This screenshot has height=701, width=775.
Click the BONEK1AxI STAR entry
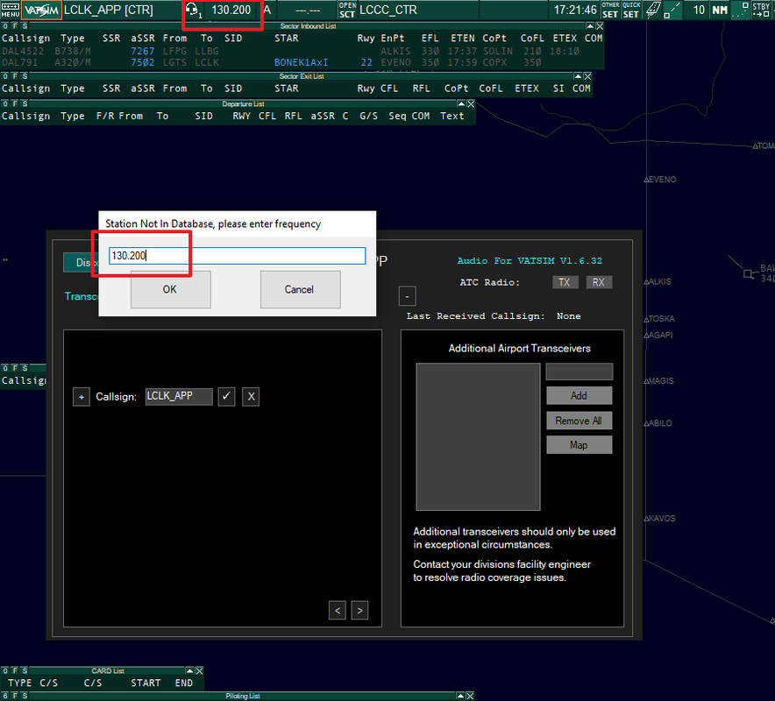(x=301, y=63)
